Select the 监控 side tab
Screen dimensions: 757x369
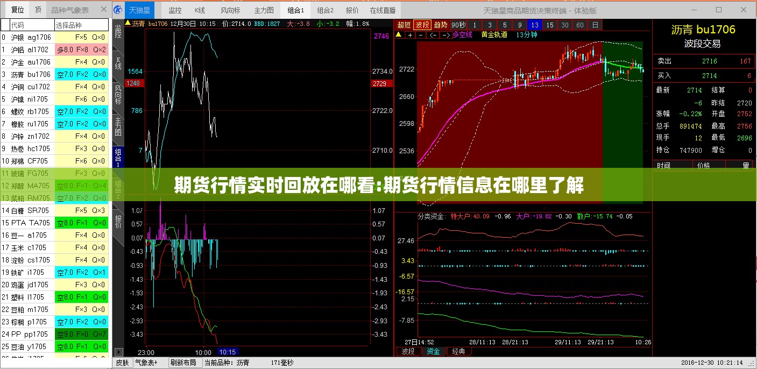(118, 33)
